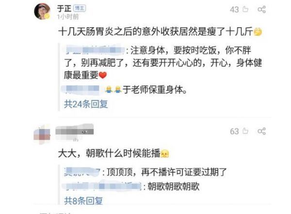Viewport: 291px width, 214px height.
Task: Click the 1小时前 timestamp
Action: (x=68, y=16)
